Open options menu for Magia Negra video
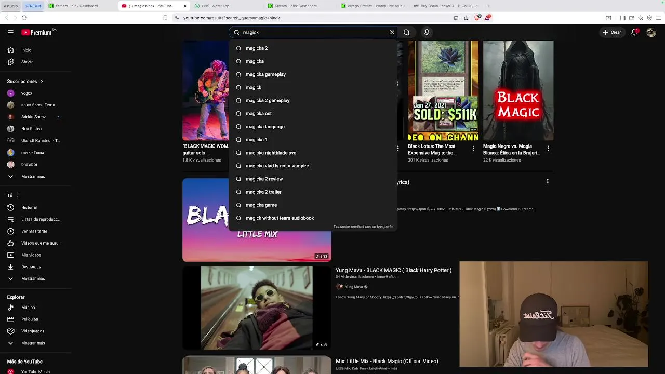The image size is (665, 374). [548, 148]
